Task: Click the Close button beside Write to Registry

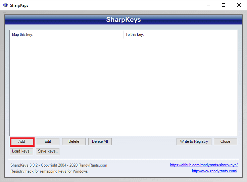Action: [226, 141]
